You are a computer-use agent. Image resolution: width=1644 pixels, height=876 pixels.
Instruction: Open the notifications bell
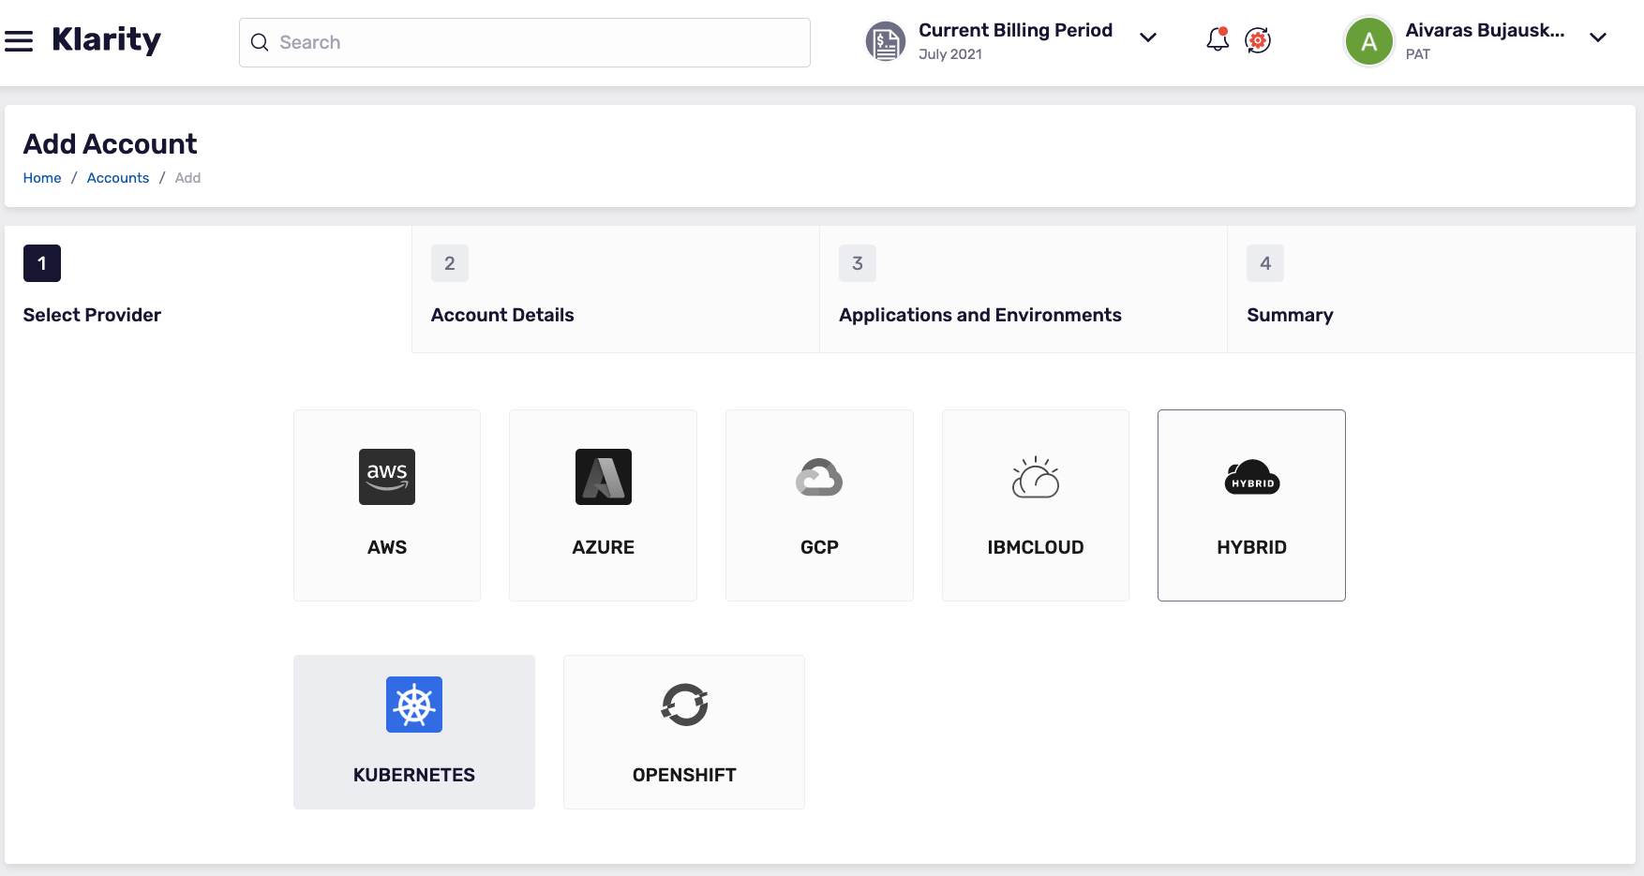(1218, 39)
